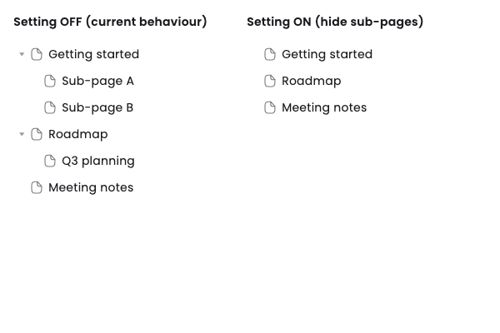
Task: Select Meeting notes label in Setting OFF list
Action: [x=91, y=187]
